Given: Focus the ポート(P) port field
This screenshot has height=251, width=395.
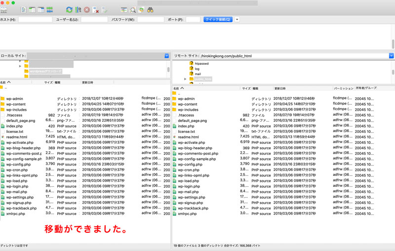Looking at the screenshot, I should click(193, 19).
